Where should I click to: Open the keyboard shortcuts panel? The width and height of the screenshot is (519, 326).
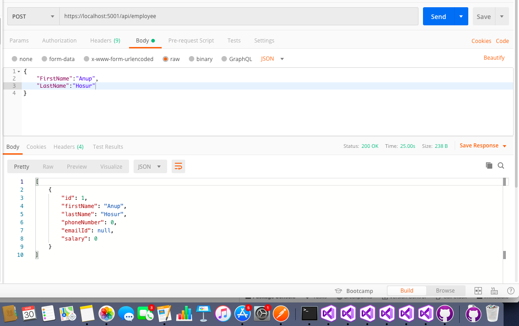[494, 291]
